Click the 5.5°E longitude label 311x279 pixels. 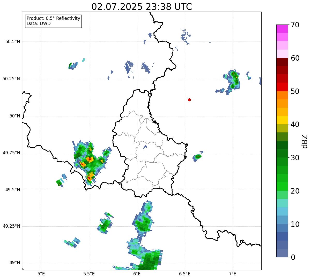(x=89, y=274)
